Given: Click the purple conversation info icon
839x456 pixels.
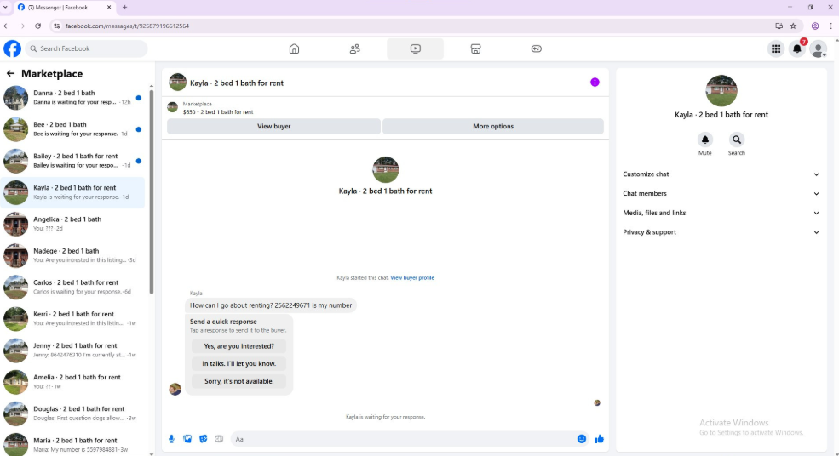Looking at the screenshot, I should coord(595,83).
